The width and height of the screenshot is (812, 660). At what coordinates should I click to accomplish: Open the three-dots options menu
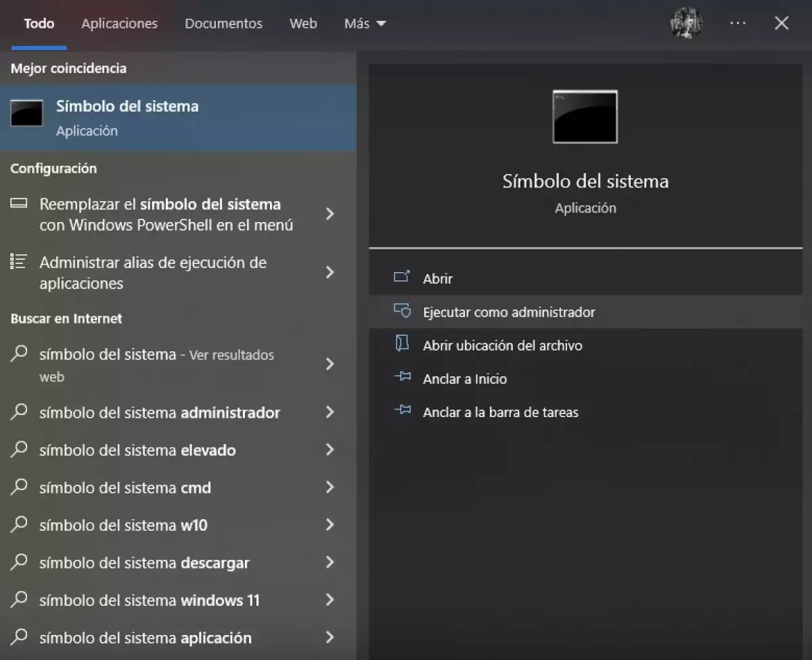click(x=738, y=24)
